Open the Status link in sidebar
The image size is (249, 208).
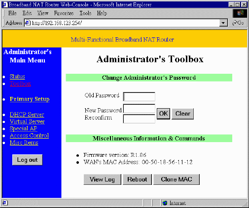pos(17,77)
